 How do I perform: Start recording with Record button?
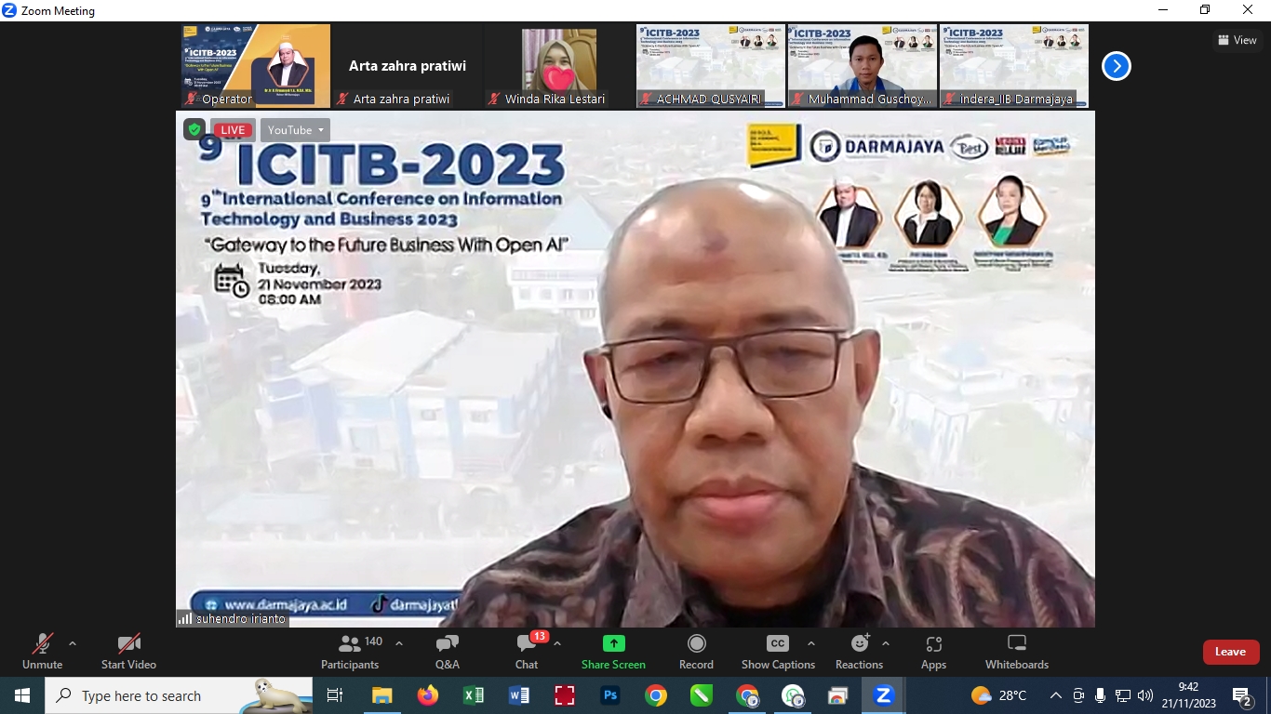click(x=696, y=651)
